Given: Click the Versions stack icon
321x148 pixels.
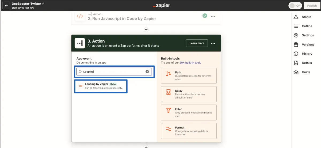Looking at the screenshot, I should pos(296,44).
